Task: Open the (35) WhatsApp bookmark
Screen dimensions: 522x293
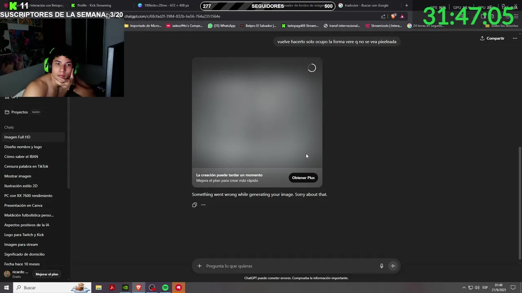Action: coord(221,26)
